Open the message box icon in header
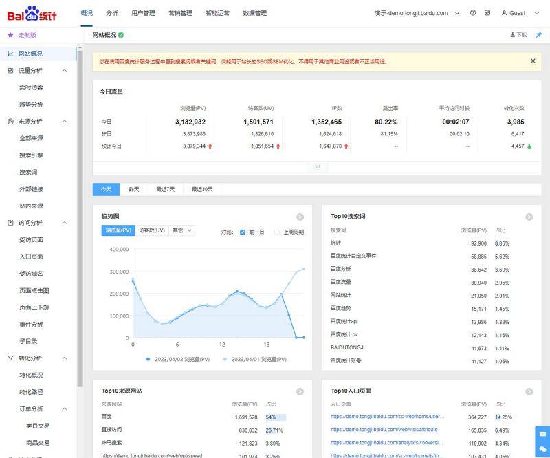The height and width of the screenshot is (458, 550). (x=487, y=13)
